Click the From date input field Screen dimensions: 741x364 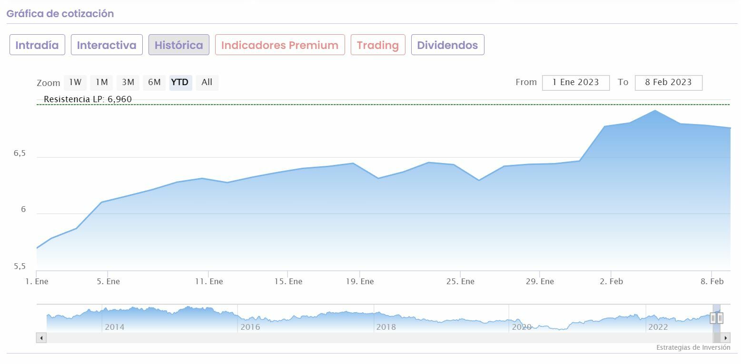point(576,82)
